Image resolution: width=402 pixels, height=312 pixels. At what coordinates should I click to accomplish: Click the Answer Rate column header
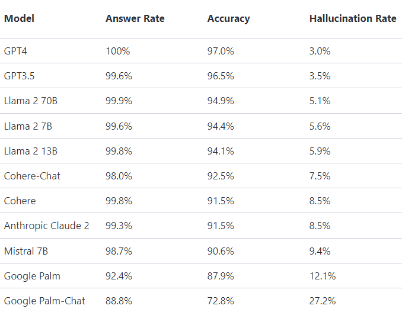(135, 18)
